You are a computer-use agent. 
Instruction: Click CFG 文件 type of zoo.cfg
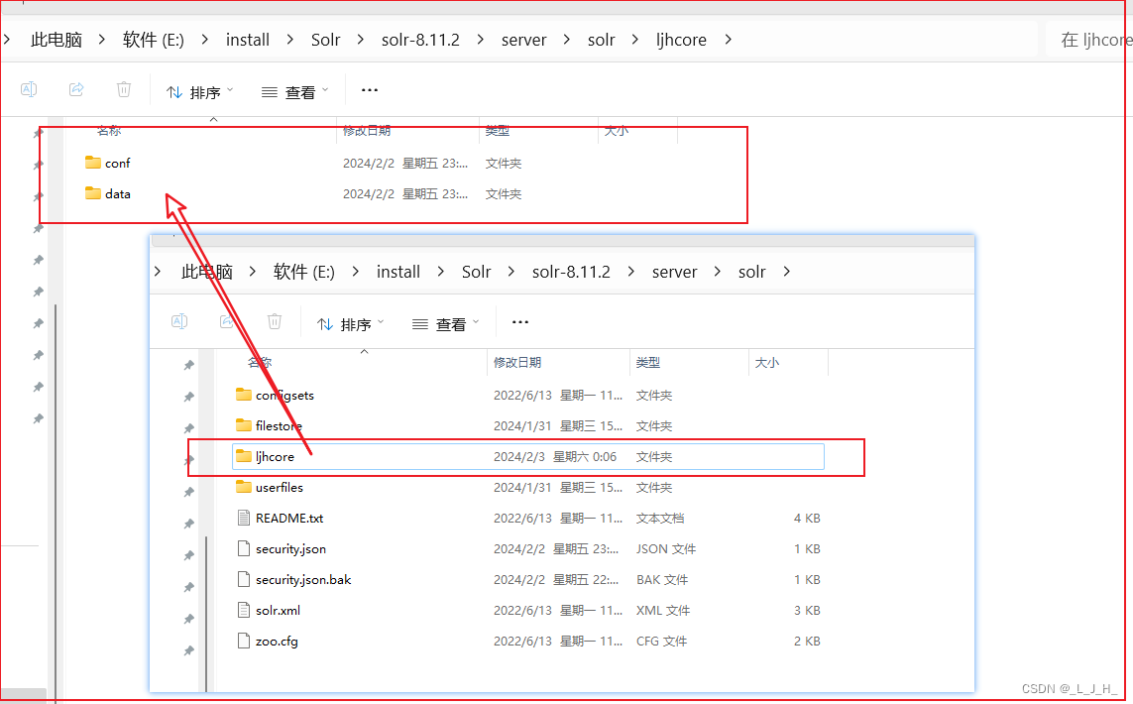(661, 641)
